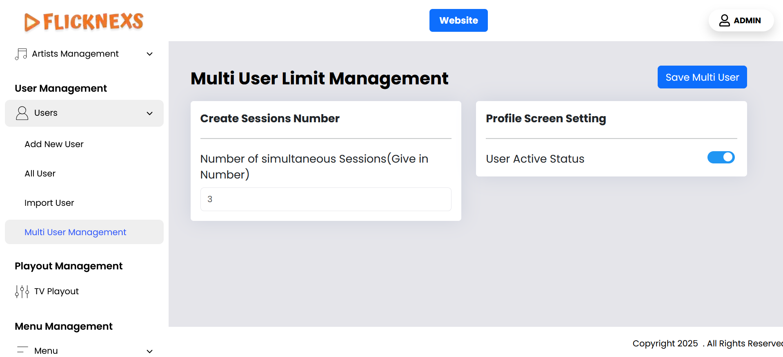This screenshot has width=783, height=357.
Task: Expand the Menu section chevron
Action: (x=150, y=351)
